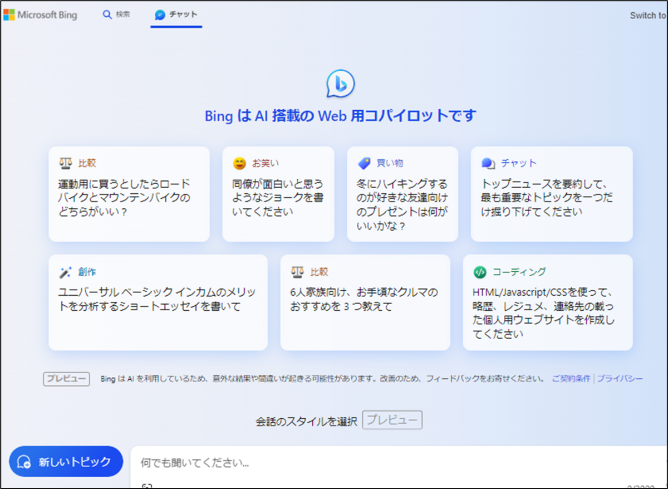
Task: Click the チャット label on news card
Action: pos(519,163)
